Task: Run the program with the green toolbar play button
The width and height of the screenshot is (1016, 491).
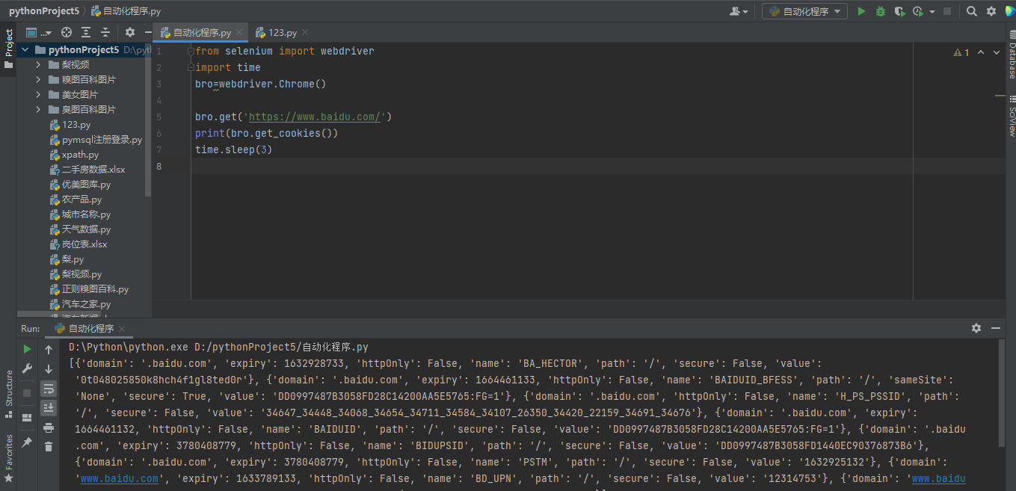Action: click(861, 11)
